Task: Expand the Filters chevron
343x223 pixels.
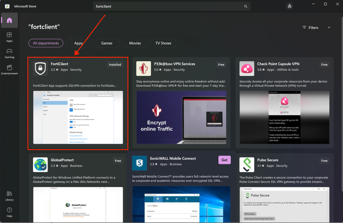Action: 329,28
